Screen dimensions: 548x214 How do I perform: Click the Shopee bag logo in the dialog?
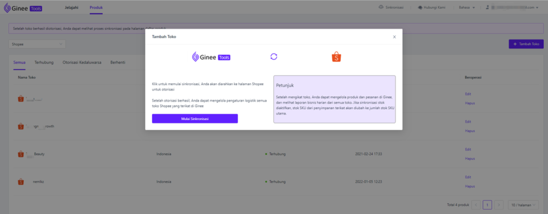[336, 57]
